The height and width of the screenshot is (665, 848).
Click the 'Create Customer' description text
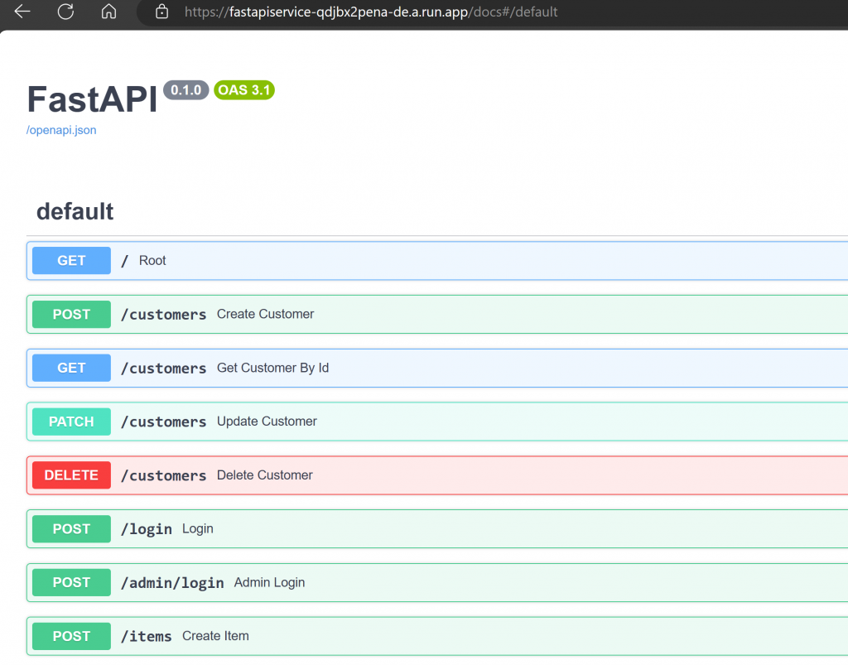[265, 314]
